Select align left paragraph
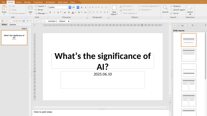 (90, 12)
